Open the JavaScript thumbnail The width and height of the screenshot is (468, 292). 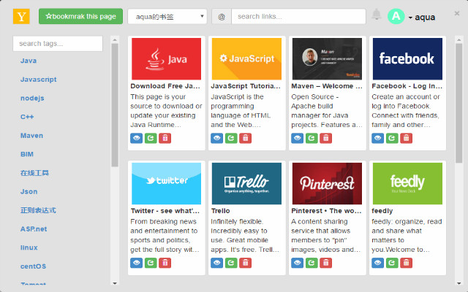246,58
